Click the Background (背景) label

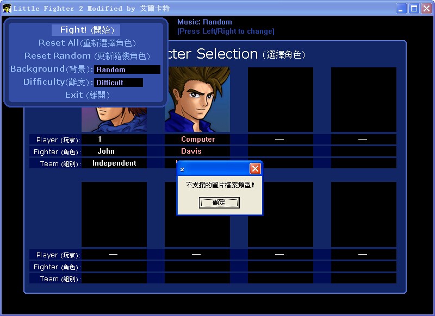pyautogui.click(x=52, y=69)
